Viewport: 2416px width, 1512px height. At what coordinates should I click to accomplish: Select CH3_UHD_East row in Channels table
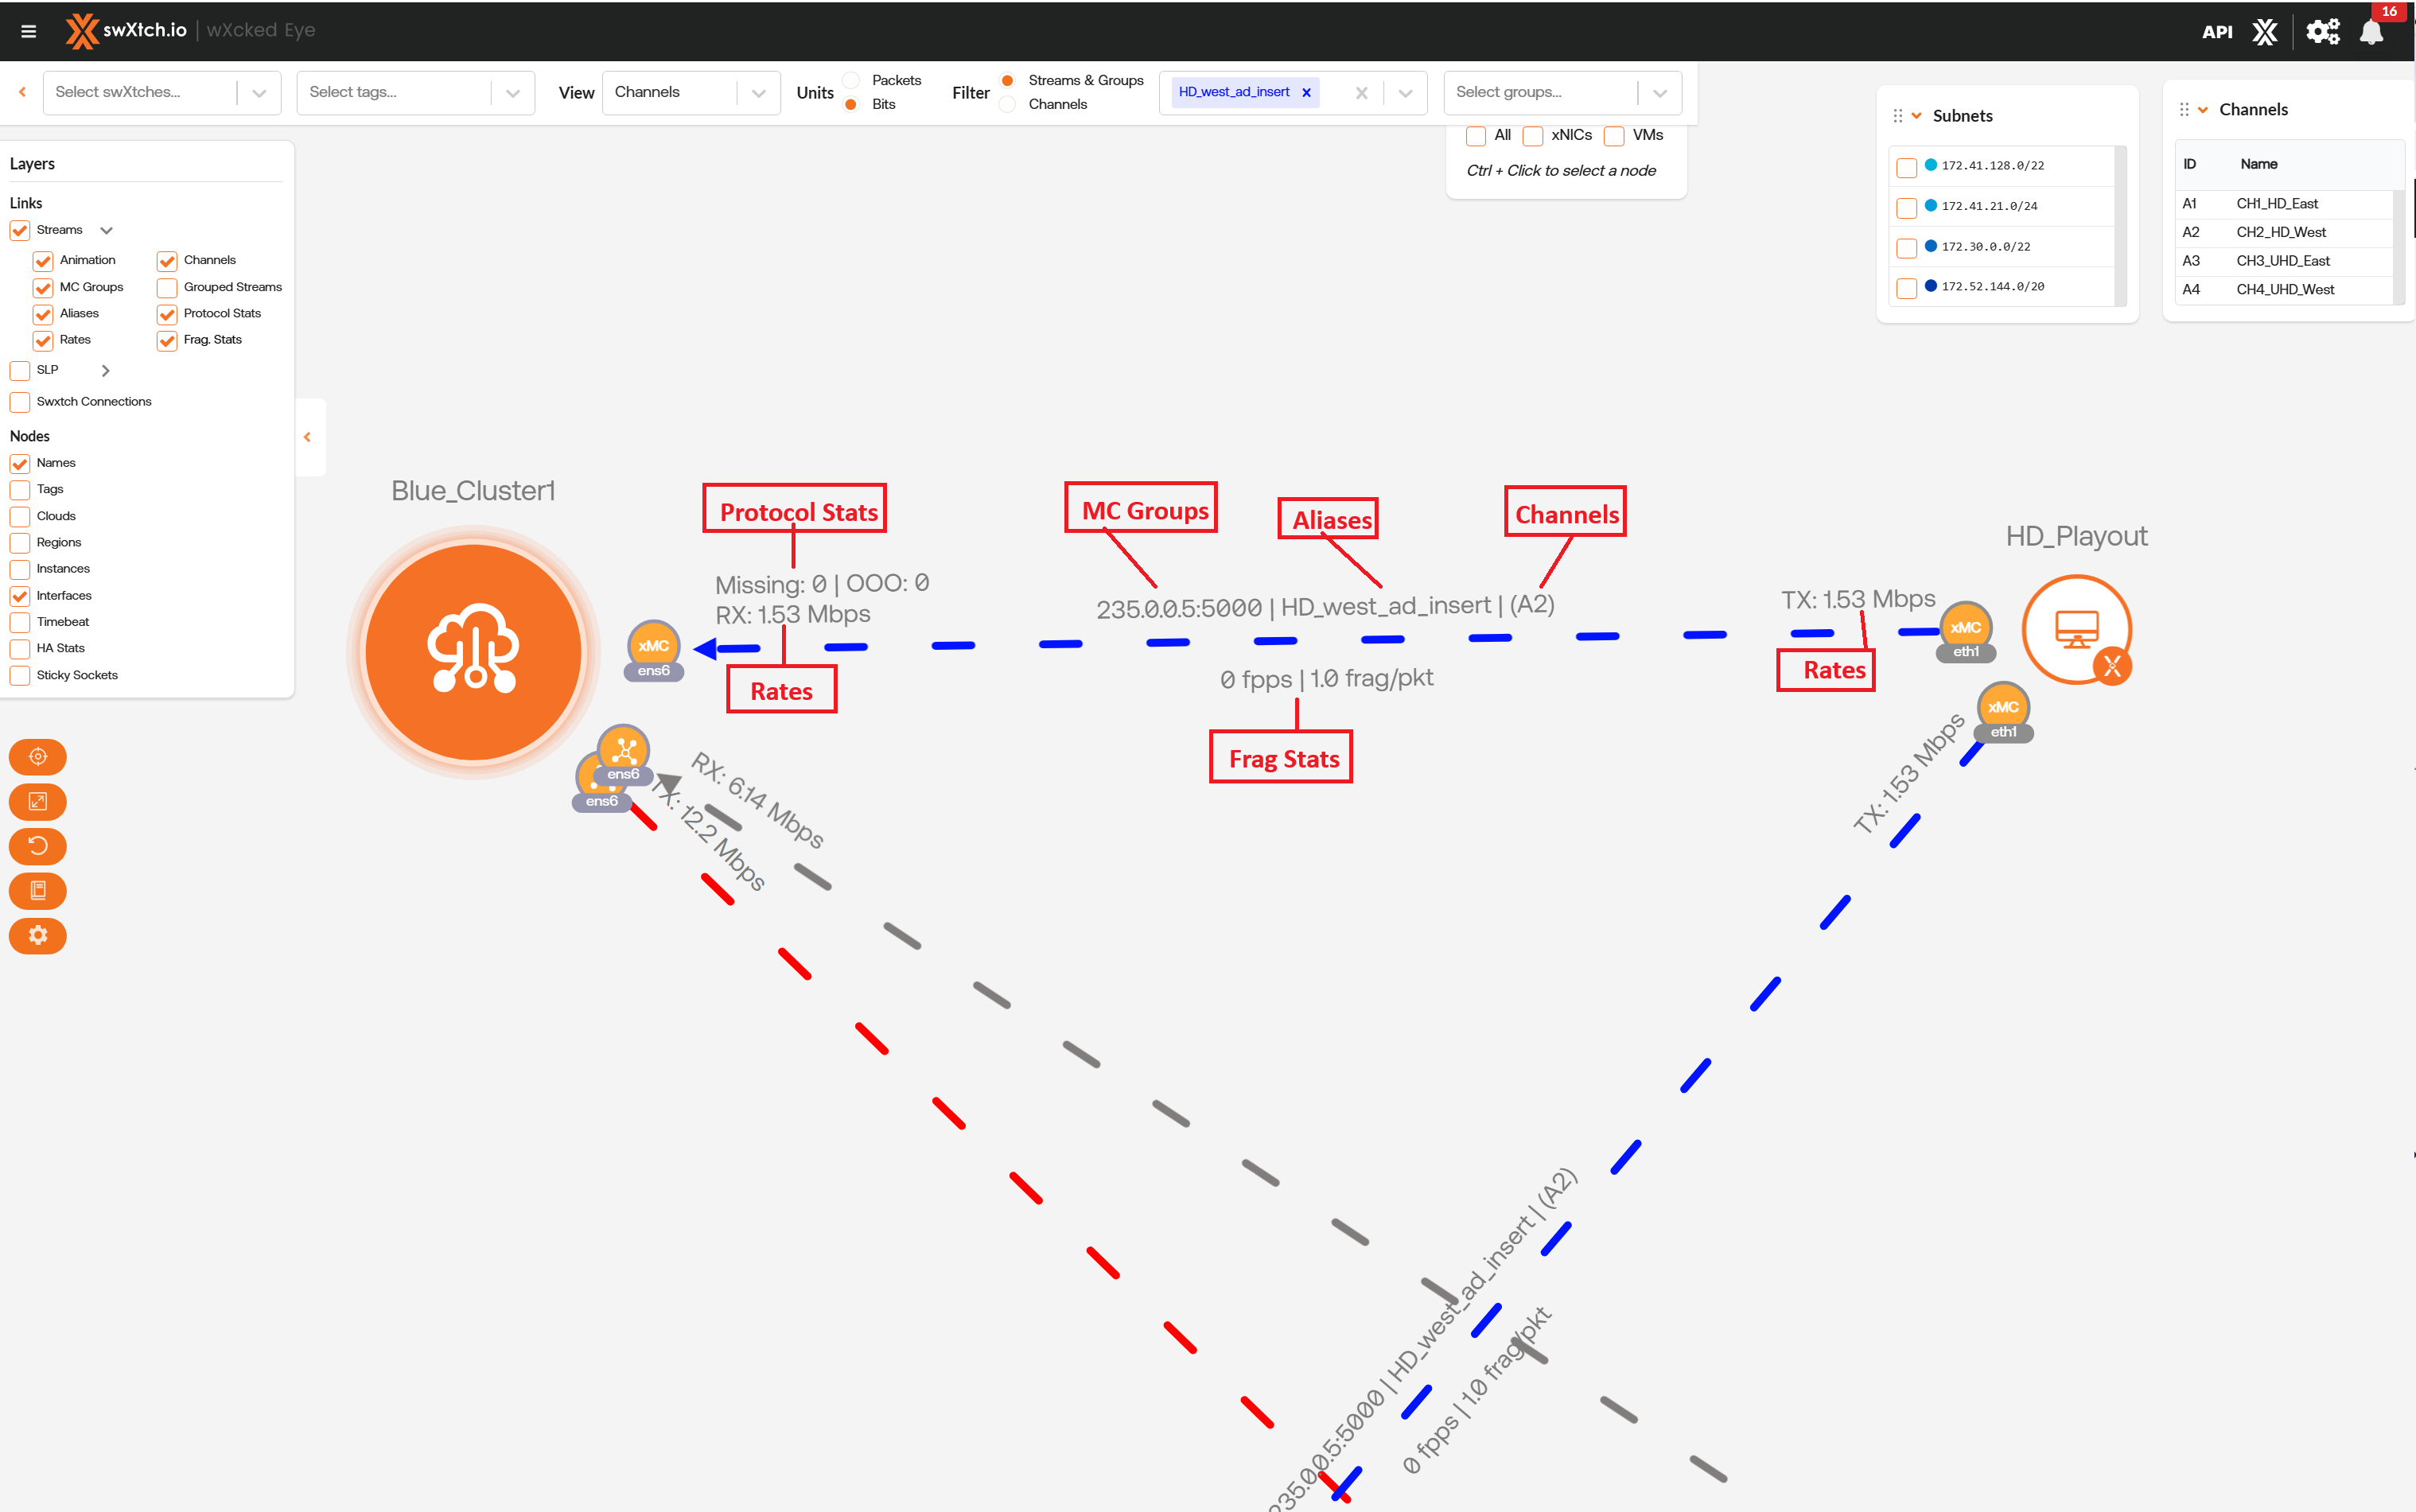[2283, 261]
